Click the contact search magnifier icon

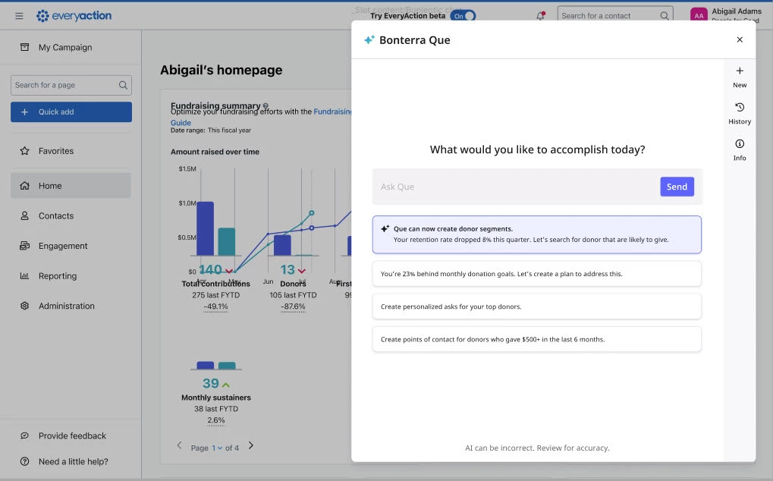point(664,16)
